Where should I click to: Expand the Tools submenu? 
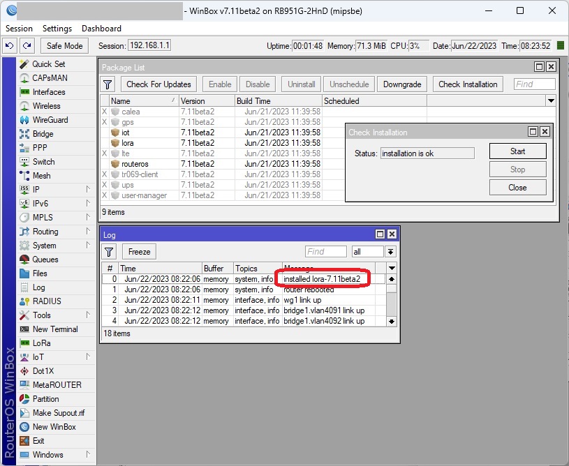click(x=88, y=315)
